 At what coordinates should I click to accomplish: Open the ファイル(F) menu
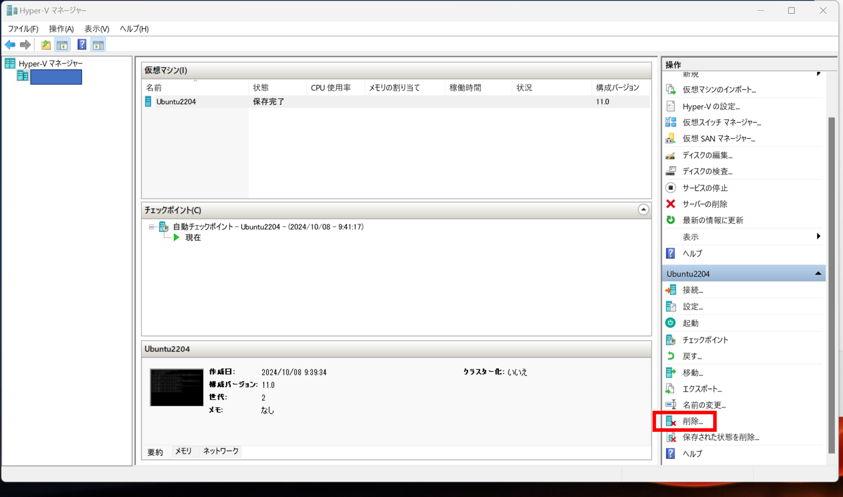[x=23, y=29]
